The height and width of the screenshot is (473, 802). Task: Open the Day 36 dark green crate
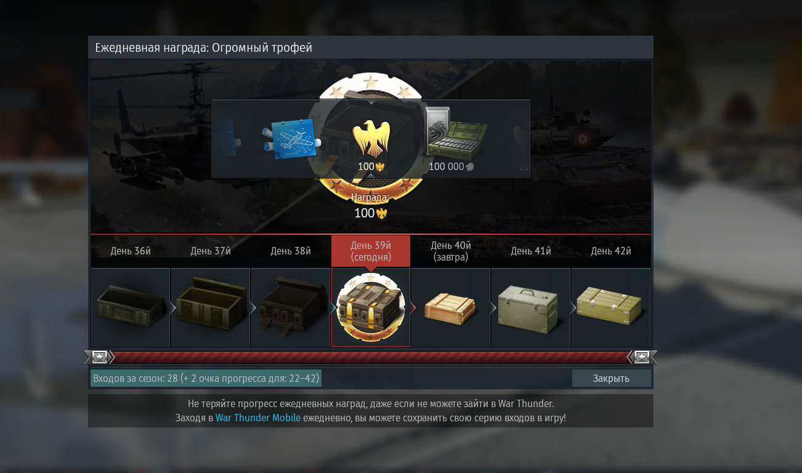click(131, 307)
